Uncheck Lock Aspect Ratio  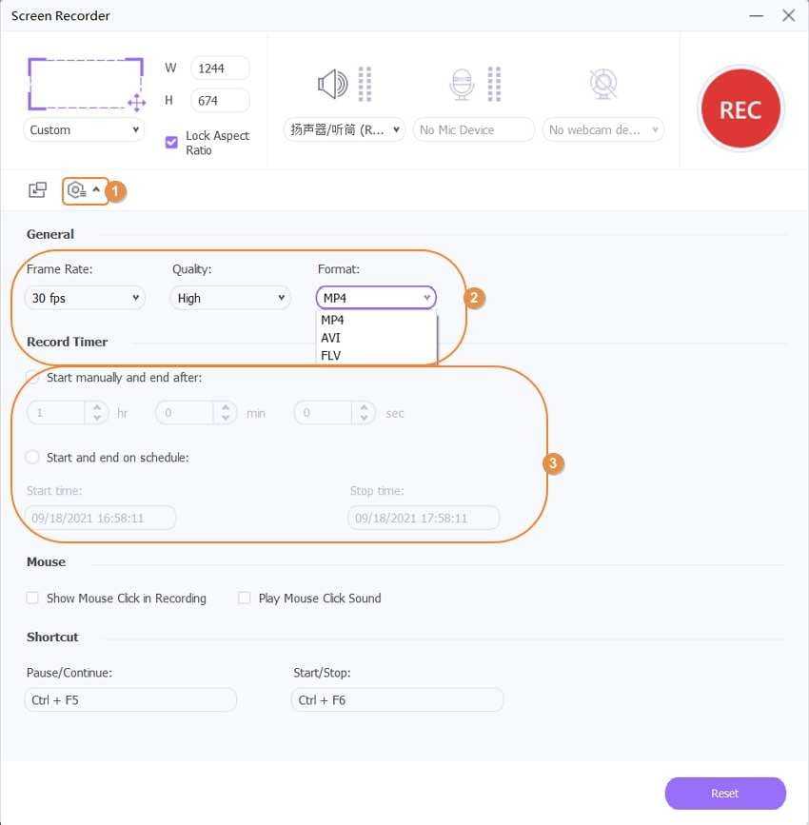(171, 142)
